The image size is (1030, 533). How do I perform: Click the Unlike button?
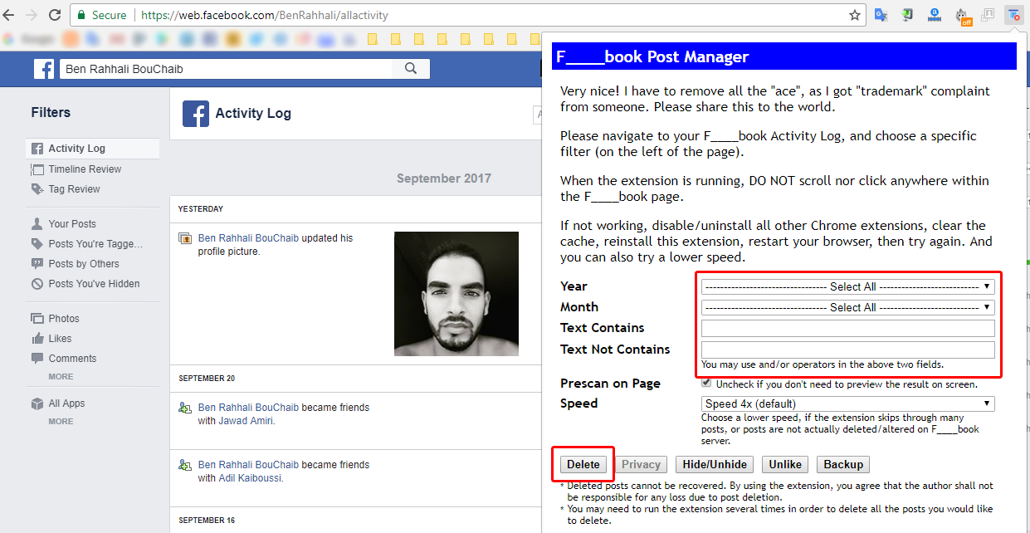pos(784,465)
